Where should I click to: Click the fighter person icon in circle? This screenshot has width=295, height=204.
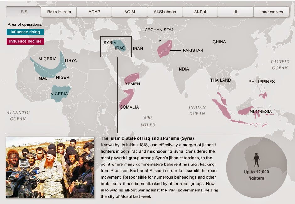tap(256, 160)
